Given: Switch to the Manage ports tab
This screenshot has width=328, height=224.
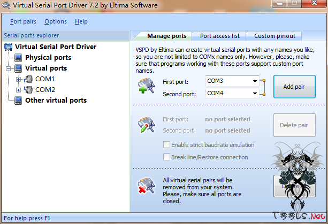Looking at the screenshot, I should point(166,36).
